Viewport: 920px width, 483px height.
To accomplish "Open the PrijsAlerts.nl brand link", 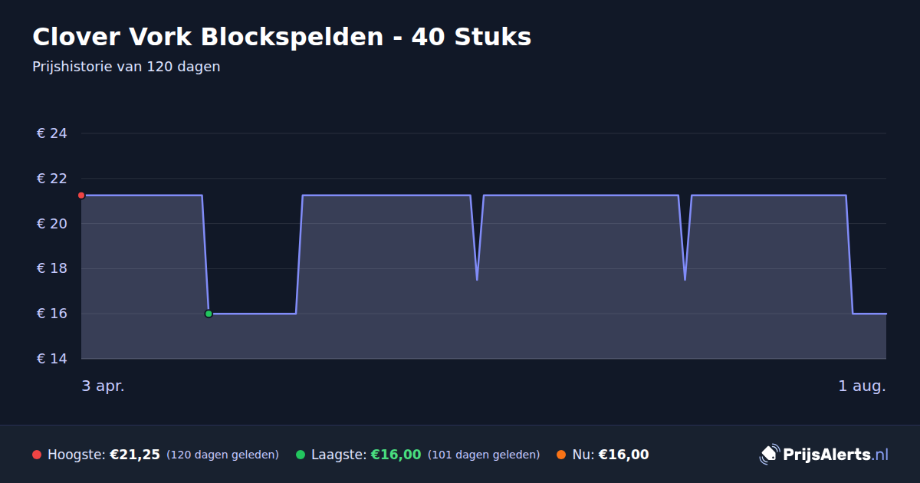I will [x=824, y=455].
